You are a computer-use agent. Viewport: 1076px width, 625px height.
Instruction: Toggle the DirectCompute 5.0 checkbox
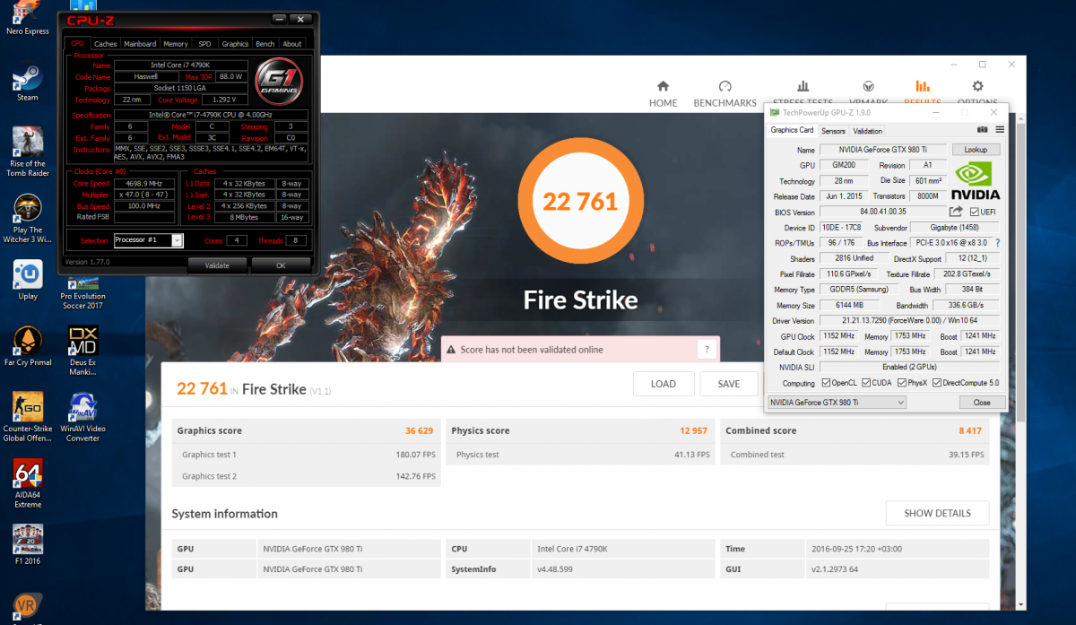pos(937,383)
